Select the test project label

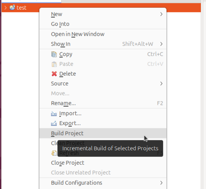click(x=21, y=7)
